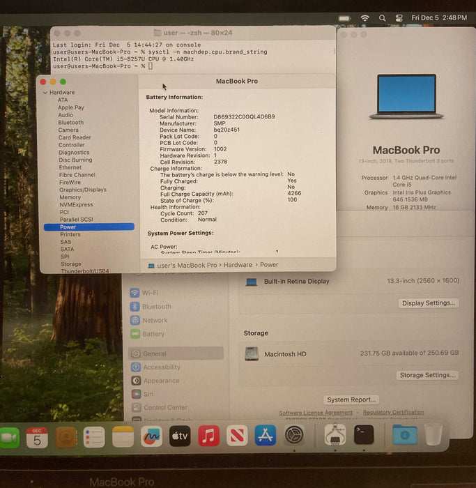Image resolution: width=476 pixels, height=488 pixels.
Task: Open the Downloads folder in Dock
Action: [x=405, y=434]
